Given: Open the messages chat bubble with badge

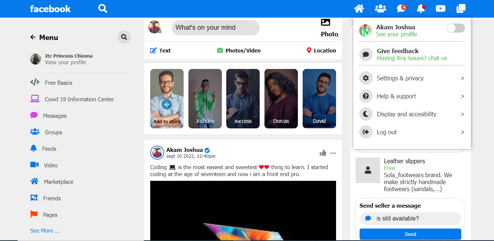Looking at the screenshot, I should [401, 8].
